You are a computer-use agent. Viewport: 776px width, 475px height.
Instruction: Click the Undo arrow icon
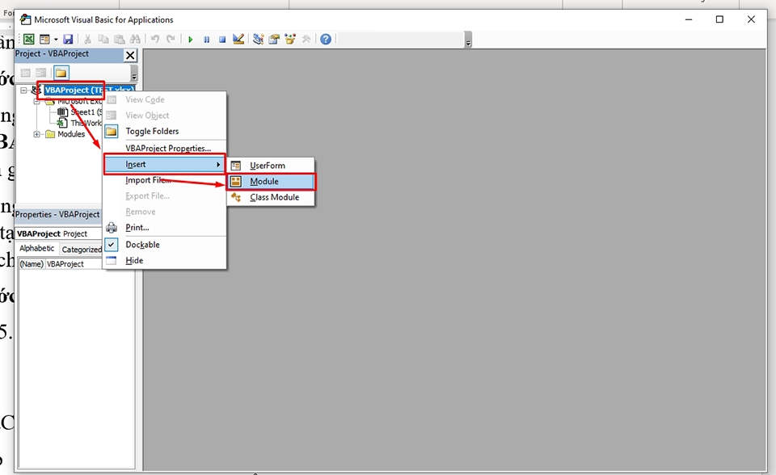(155, 39)
